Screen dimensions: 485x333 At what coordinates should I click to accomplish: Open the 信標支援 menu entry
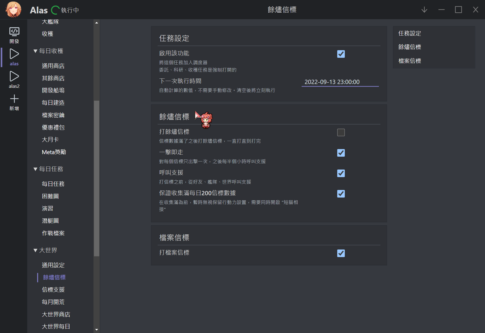point(53,290)
